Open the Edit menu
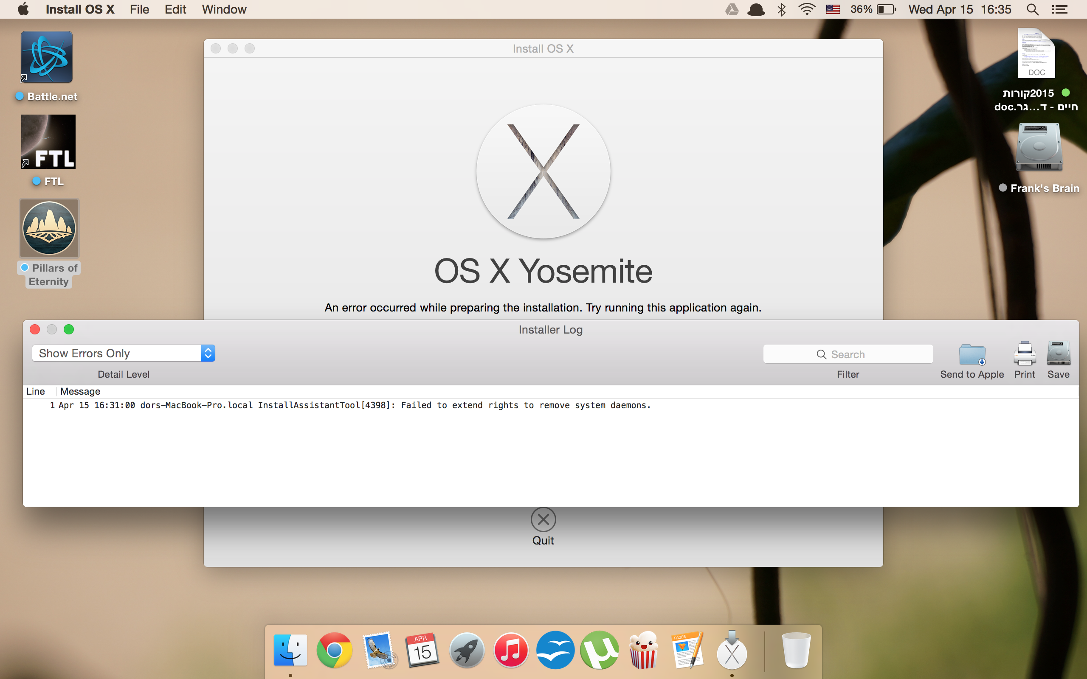This screenshot has height=679, width=1087. tap(175, 9)
